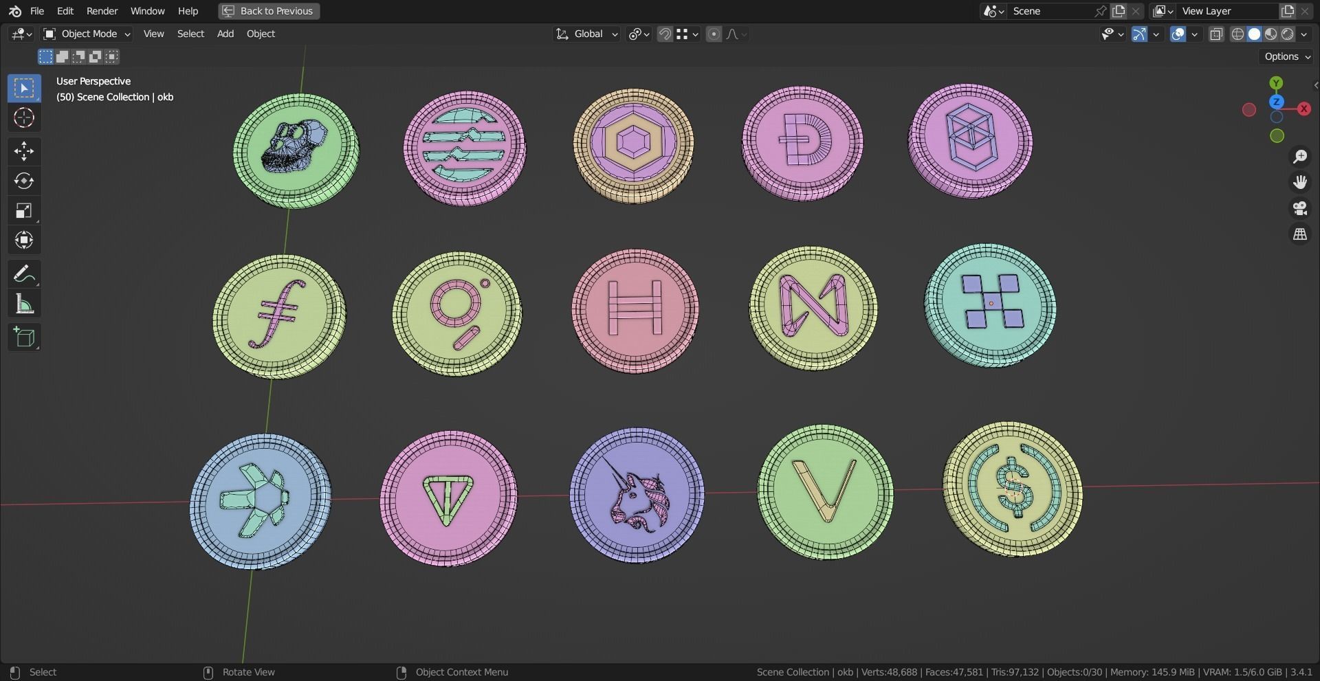Screen dimensions: 1320x681
Task: Open snapping options dropdown
Action: pyautogui.click(x=687, y=34)
